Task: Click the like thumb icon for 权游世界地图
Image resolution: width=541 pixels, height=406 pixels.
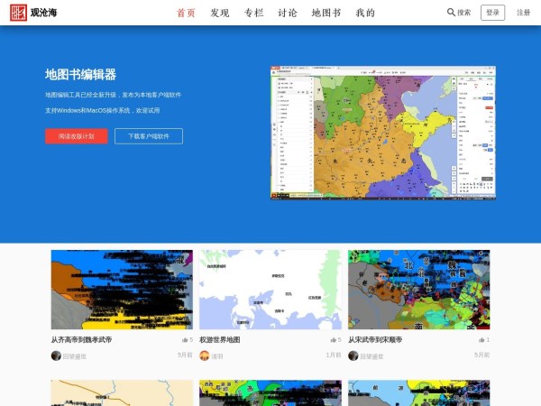Action: pos(333,340)
